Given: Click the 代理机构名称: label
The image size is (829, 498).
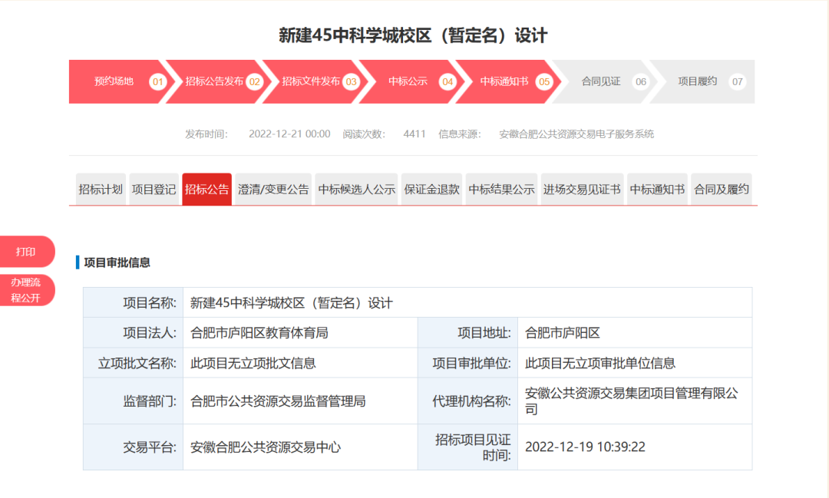Looking at the screenshot, I should 471,401.
